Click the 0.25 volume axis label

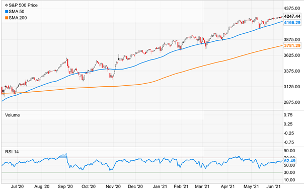click(x=288, y=124)
